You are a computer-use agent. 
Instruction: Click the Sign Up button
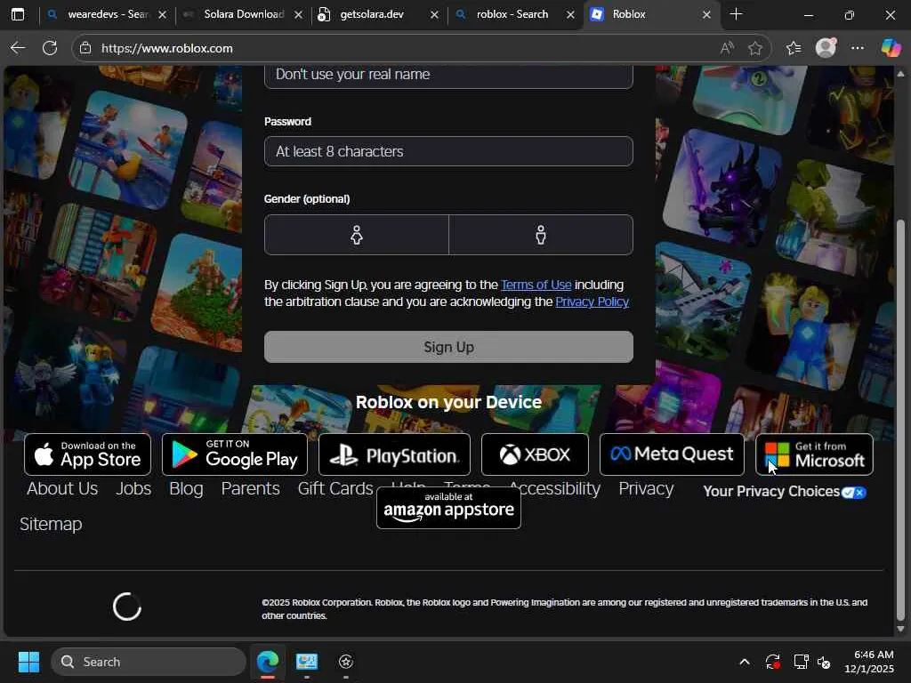coord(448,347)
